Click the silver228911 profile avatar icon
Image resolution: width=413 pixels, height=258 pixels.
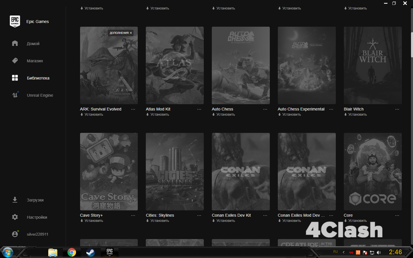coord(15,234)
